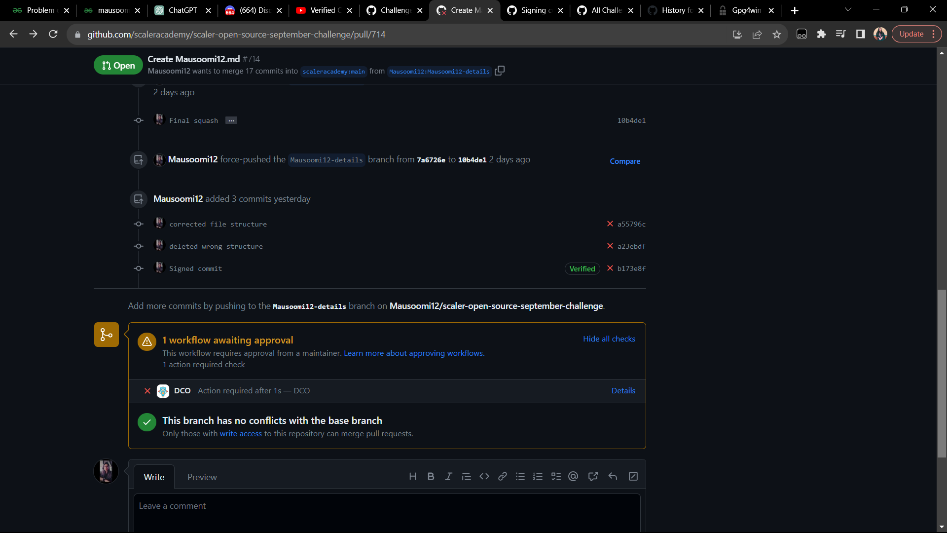The height and width of the screenshot is (533, 947).
Task: Insert a saved reply using reply arrow icon
Action: [x=613, y=476]
